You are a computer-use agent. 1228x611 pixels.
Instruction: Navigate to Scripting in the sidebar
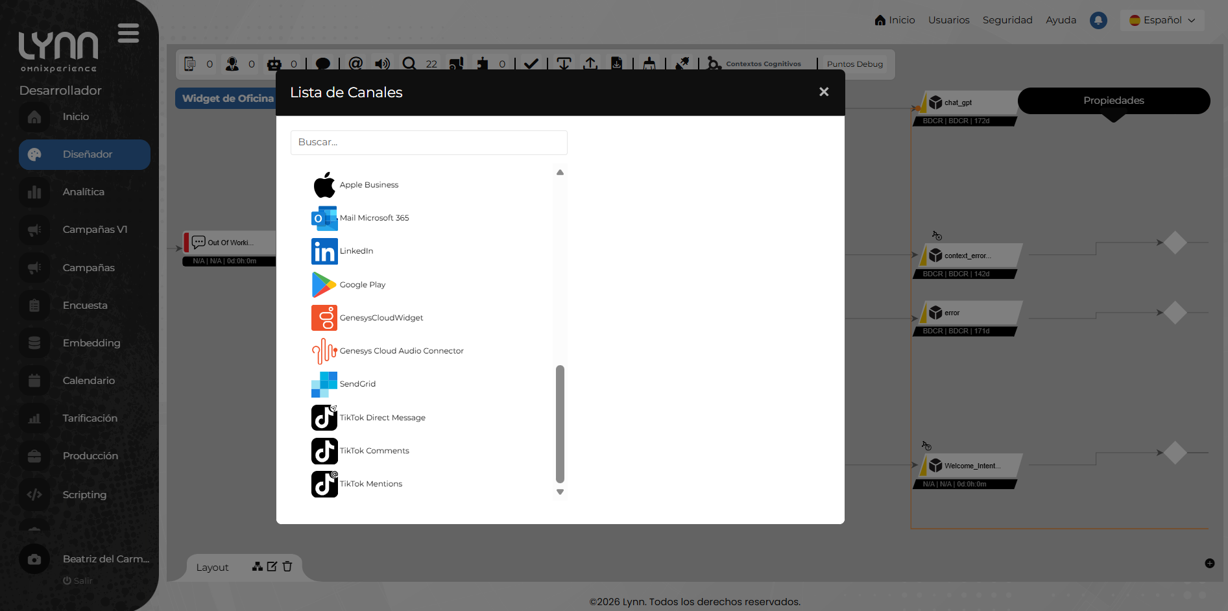(84, 495)
